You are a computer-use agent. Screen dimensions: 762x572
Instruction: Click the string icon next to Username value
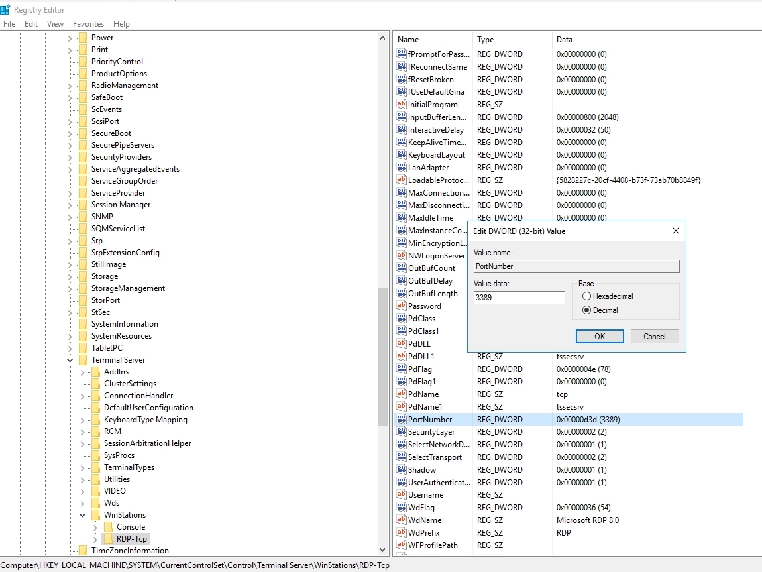pyautogui.click(x=400, y=494)
